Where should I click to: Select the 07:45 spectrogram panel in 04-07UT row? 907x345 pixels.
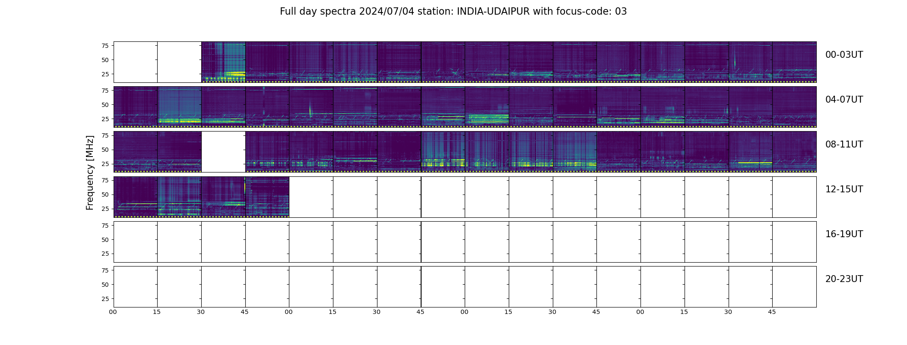(794, 107)
